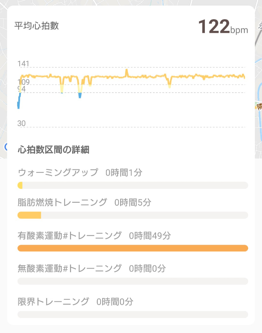Tap the fat-burning progress bar
This screenshot has height=333, width=262.
pyautogui.click(x=29, y=215)
